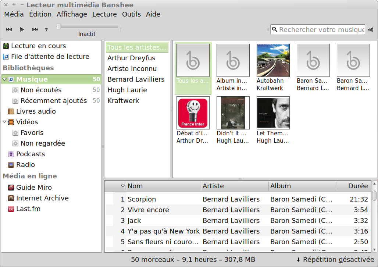Select artist Bernard Lavilliers in list
Image resolution: width=378 pixels, height=267 pixels.
click(x=137, y=79)
